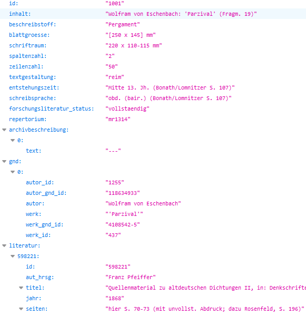Click the gnd key label

(x=15, y=162)
